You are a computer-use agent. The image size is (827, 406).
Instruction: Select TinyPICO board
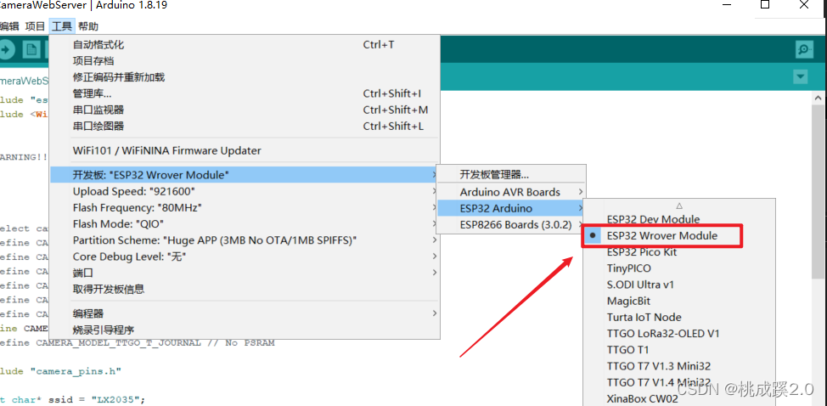(x=679, y=268)
